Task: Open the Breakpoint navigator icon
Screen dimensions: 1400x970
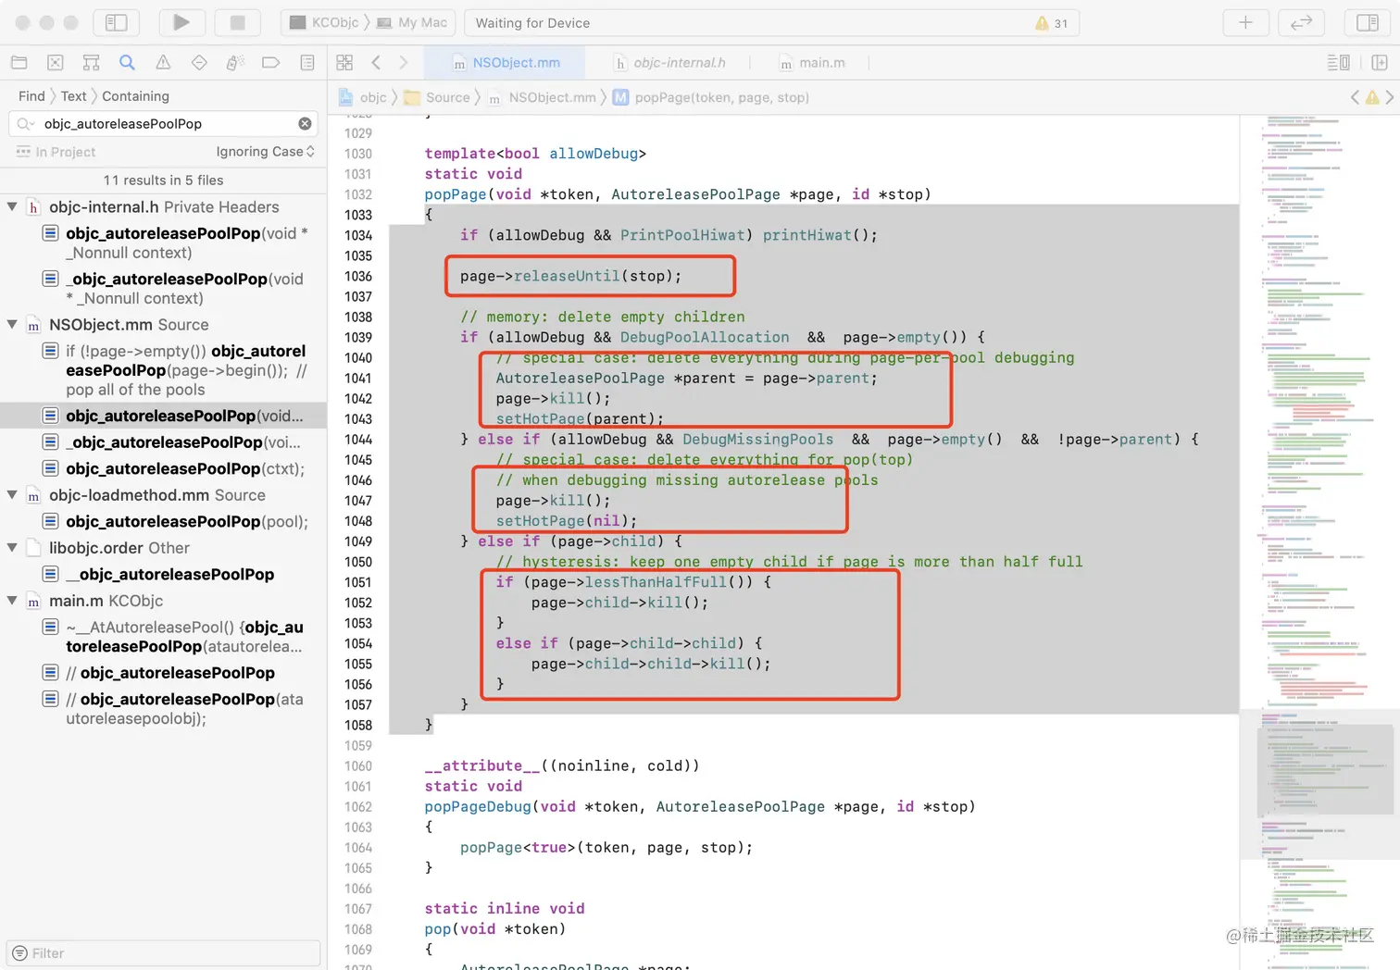Action: pyautogui.click(x=271, y=63)
